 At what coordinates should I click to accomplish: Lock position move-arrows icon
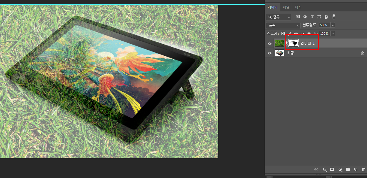(296, 34)
